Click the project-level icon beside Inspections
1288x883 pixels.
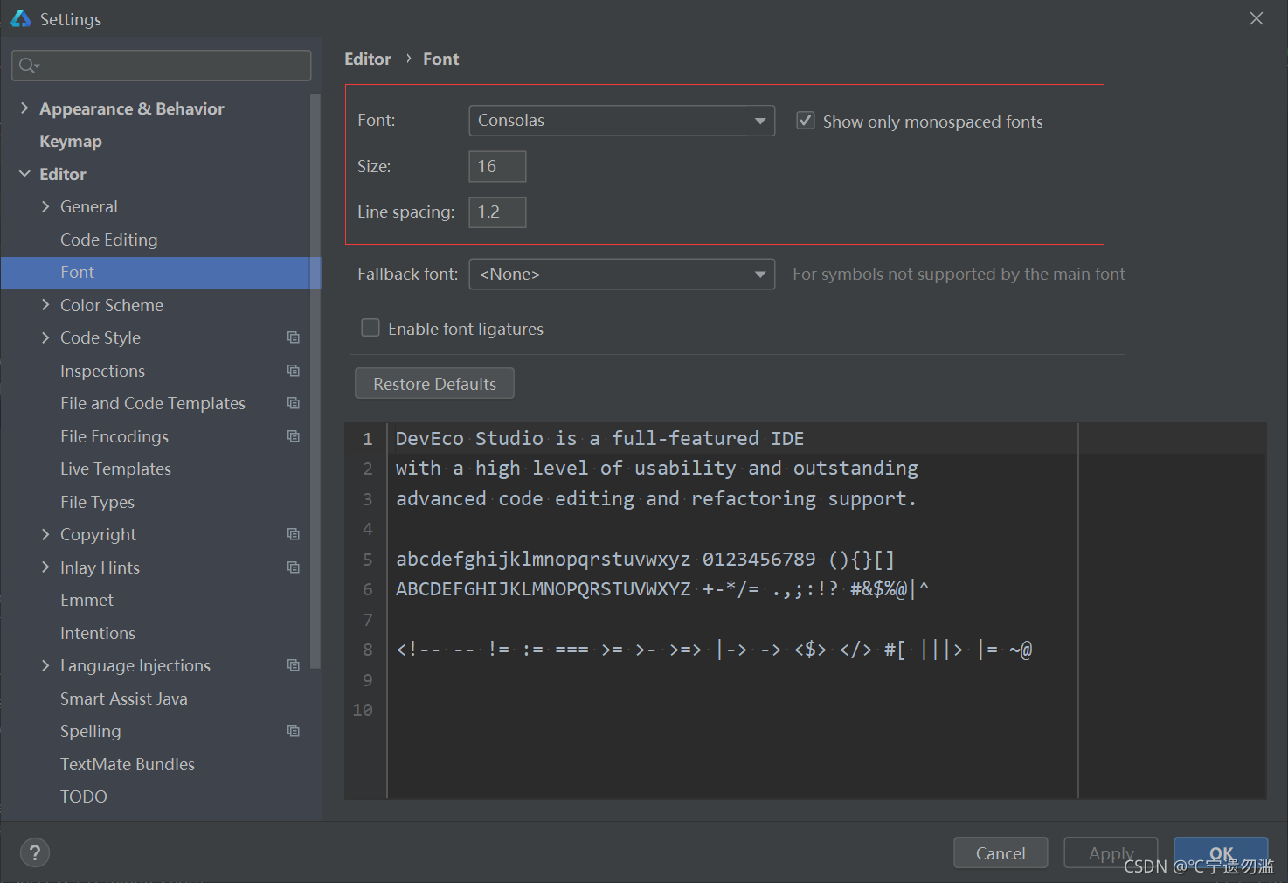click(x=294, y=371)
